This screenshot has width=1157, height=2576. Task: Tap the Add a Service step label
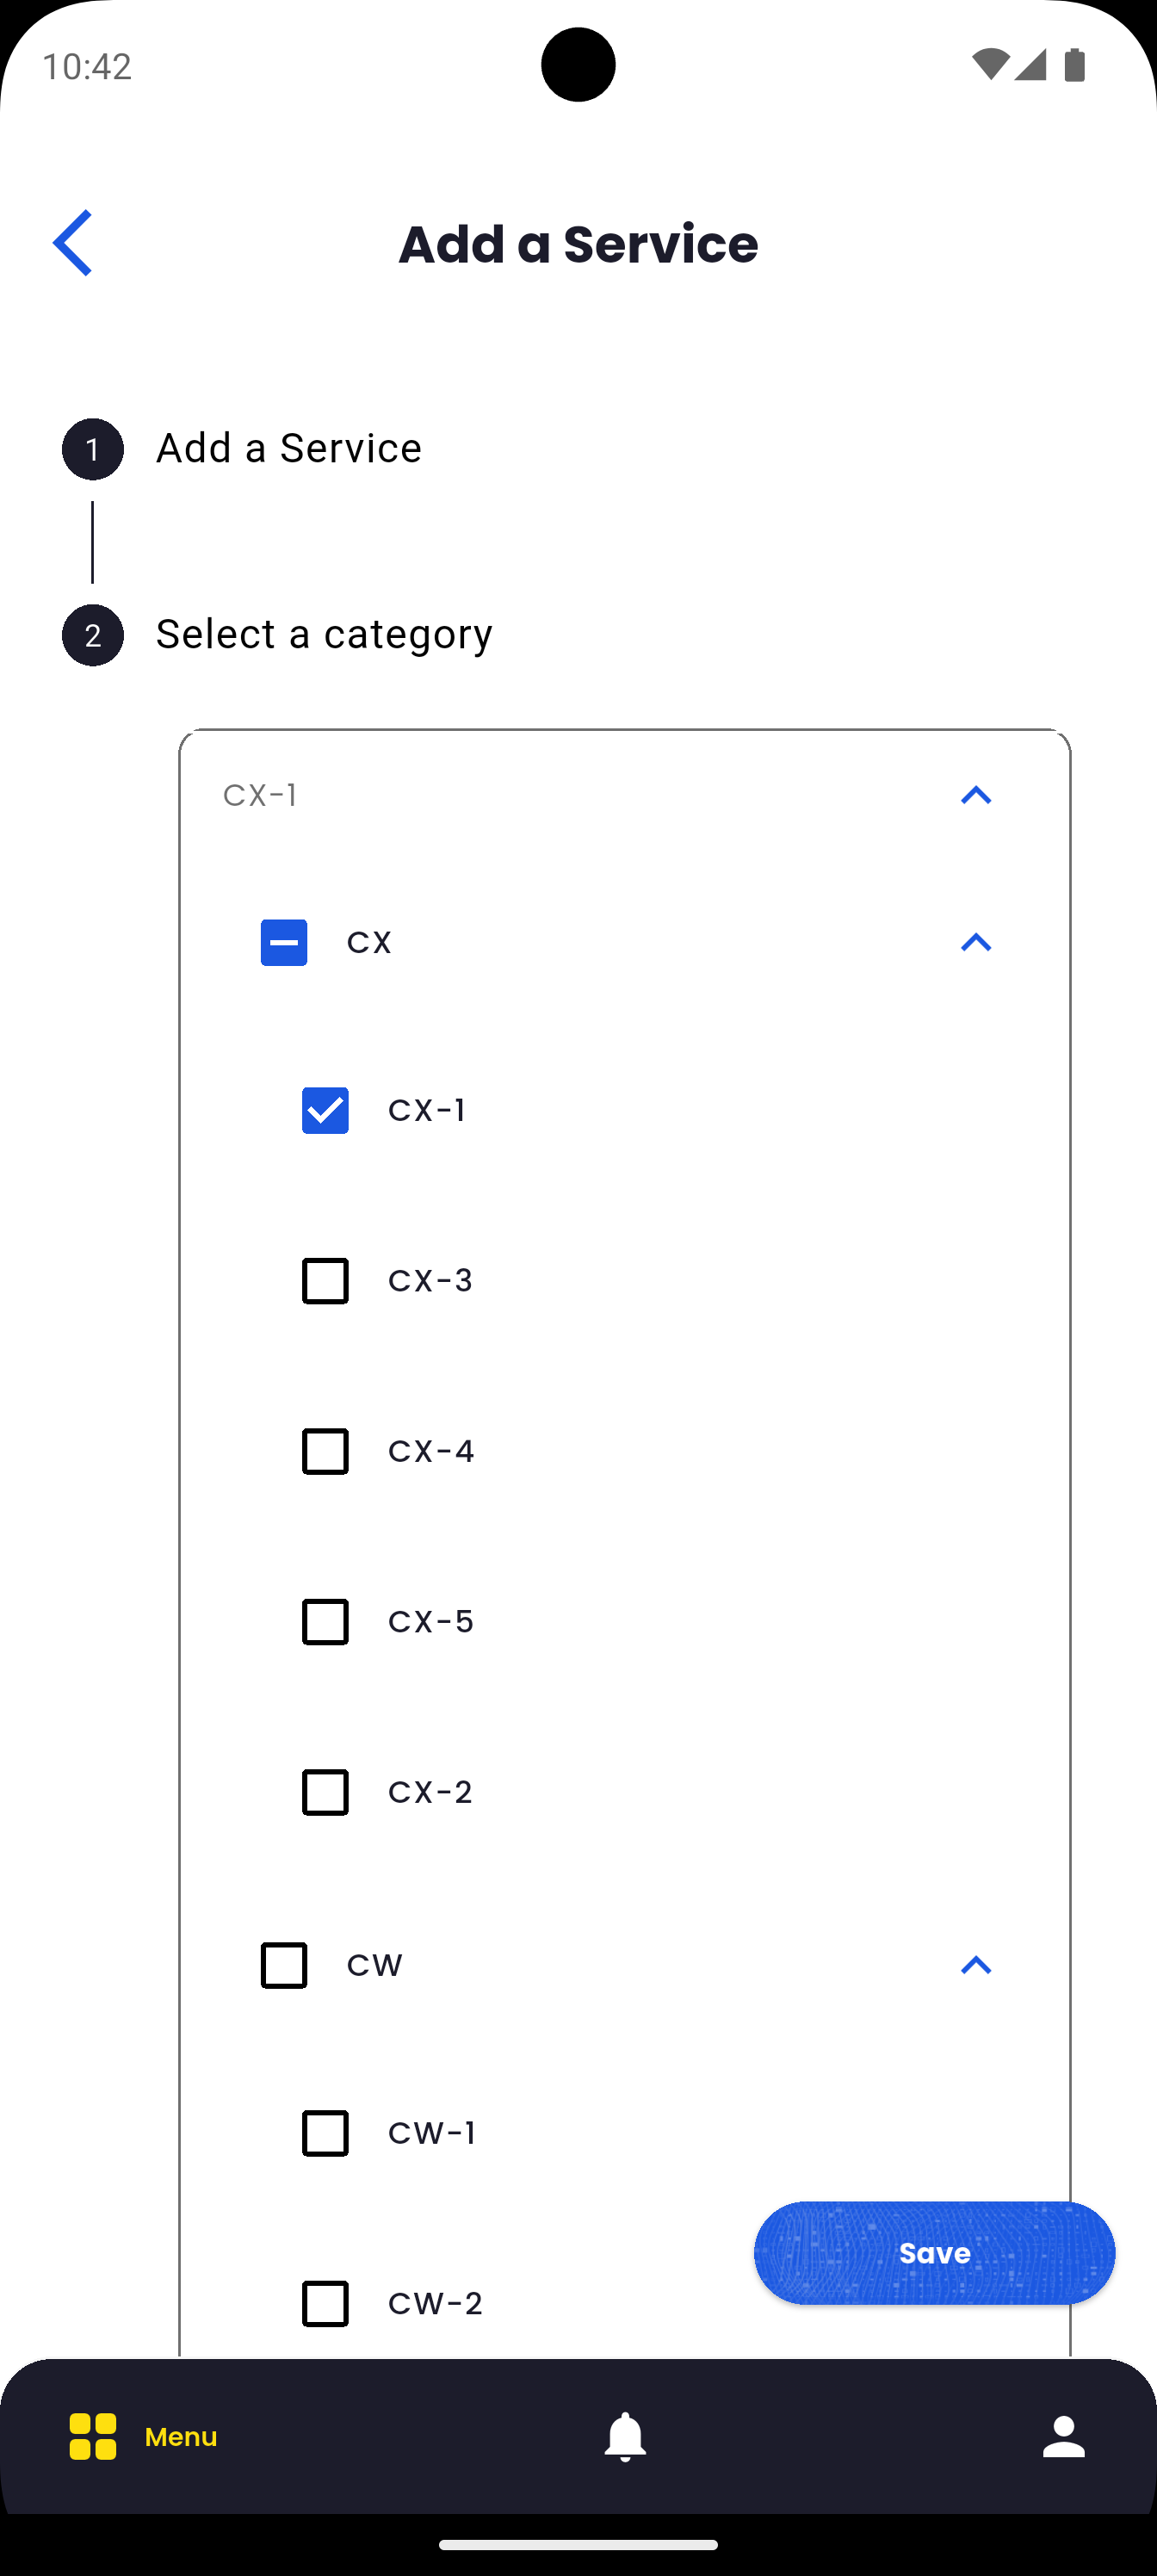point(289,448)
